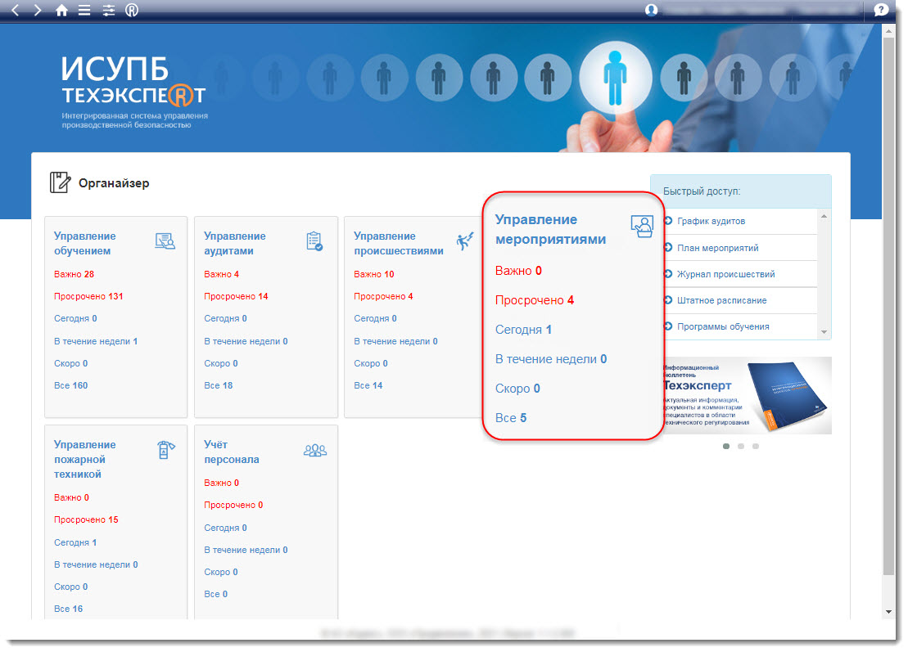Screen dimensions: 908x652
Task: Open the settings sliders icon
Action: point(108,10)
